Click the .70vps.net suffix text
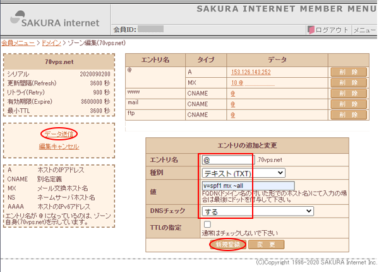This screenshot has width=379, height=272. pyautogui.click(x=270, y=160)
